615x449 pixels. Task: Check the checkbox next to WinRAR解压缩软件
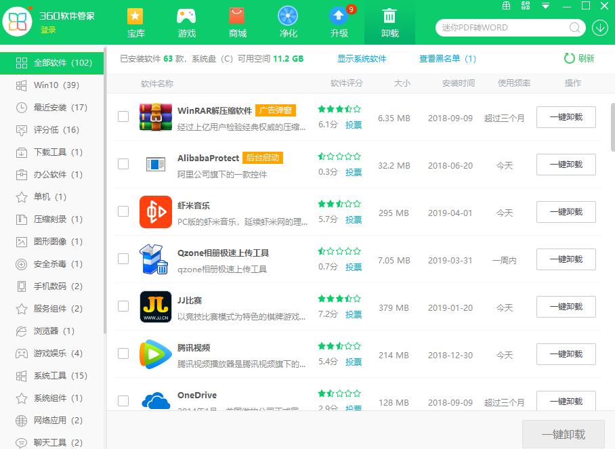(x=123, y=116)
